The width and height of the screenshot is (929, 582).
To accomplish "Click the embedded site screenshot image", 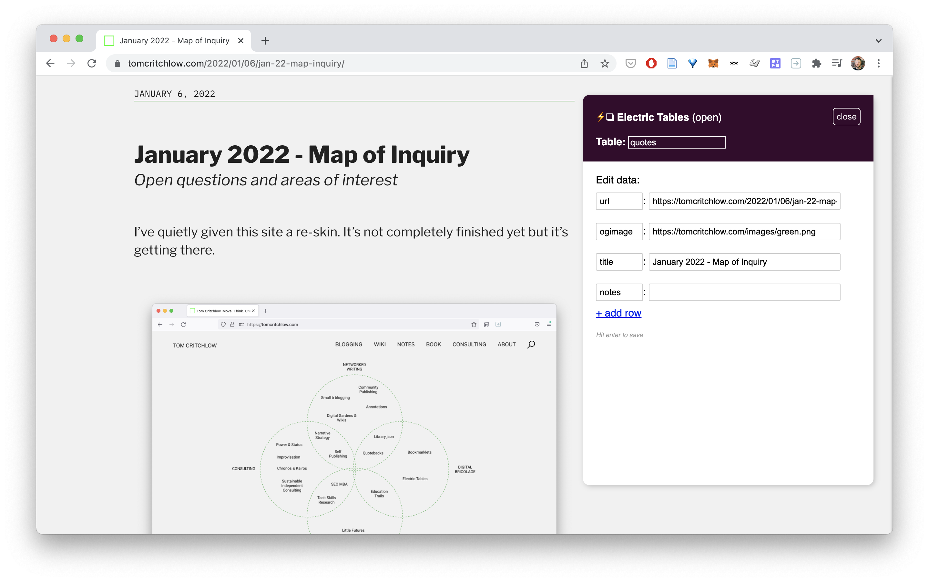I will tap(354, 419).
